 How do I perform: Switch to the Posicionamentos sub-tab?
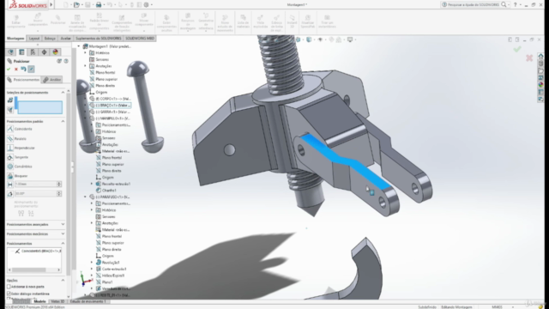tap(23, 80)
